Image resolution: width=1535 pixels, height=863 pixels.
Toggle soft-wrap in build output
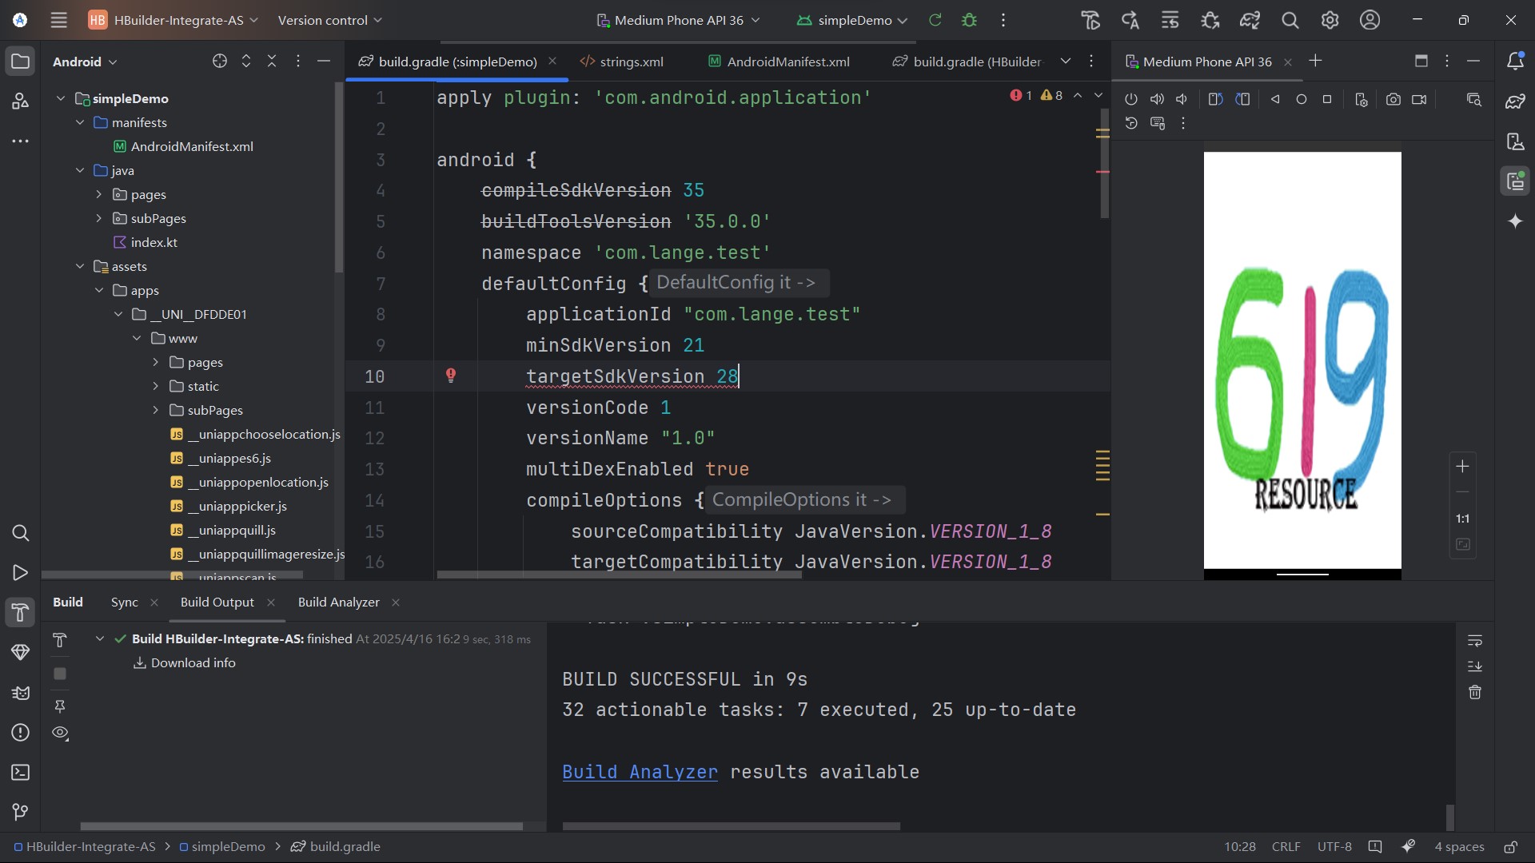1475,641
